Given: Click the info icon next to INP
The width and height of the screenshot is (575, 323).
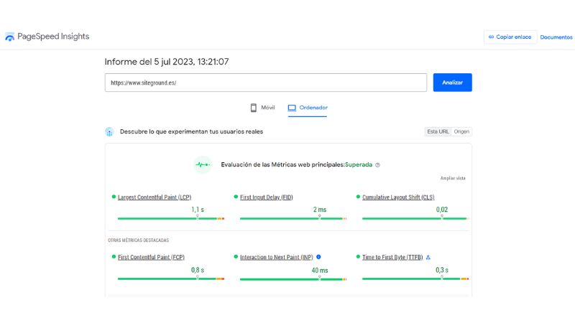Looking at the screenshot, I should coord(318,257).
